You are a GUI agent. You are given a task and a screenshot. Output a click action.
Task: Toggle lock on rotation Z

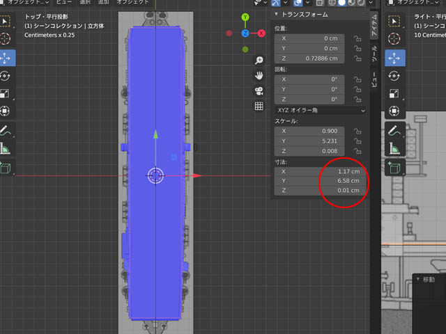pyautogui.click(x=357, y=99)
